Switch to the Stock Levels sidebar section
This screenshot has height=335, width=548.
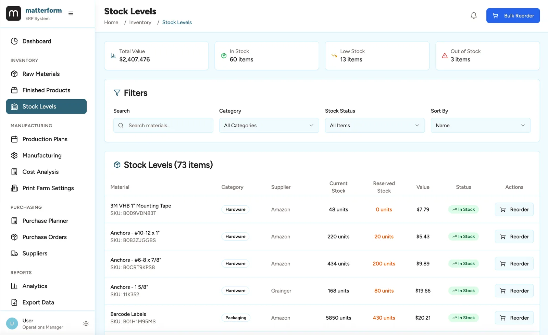[46, 106]
